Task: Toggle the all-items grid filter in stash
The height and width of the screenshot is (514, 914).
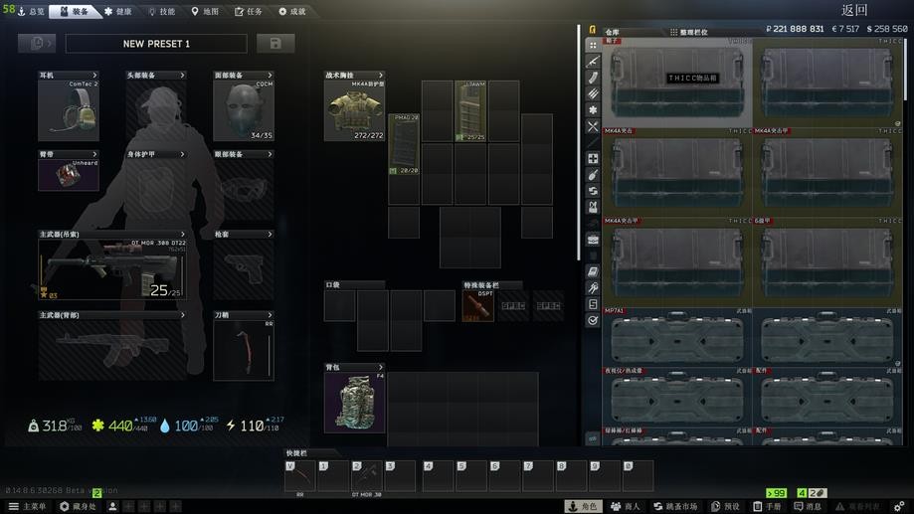Action: 593,46
